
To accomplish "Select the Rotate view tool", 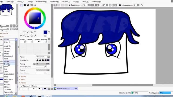I will click(x=28, y=36).
